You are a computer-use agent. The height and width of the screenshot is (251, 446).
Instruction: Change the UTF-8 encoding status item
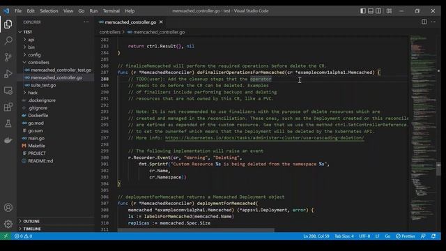(364, 236)
